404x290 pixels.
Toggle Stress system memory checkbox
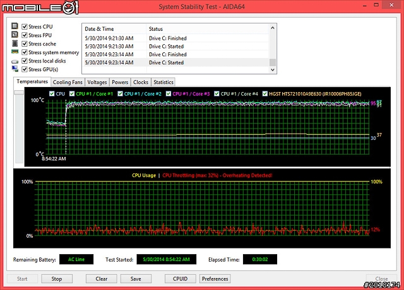point(25,52)
